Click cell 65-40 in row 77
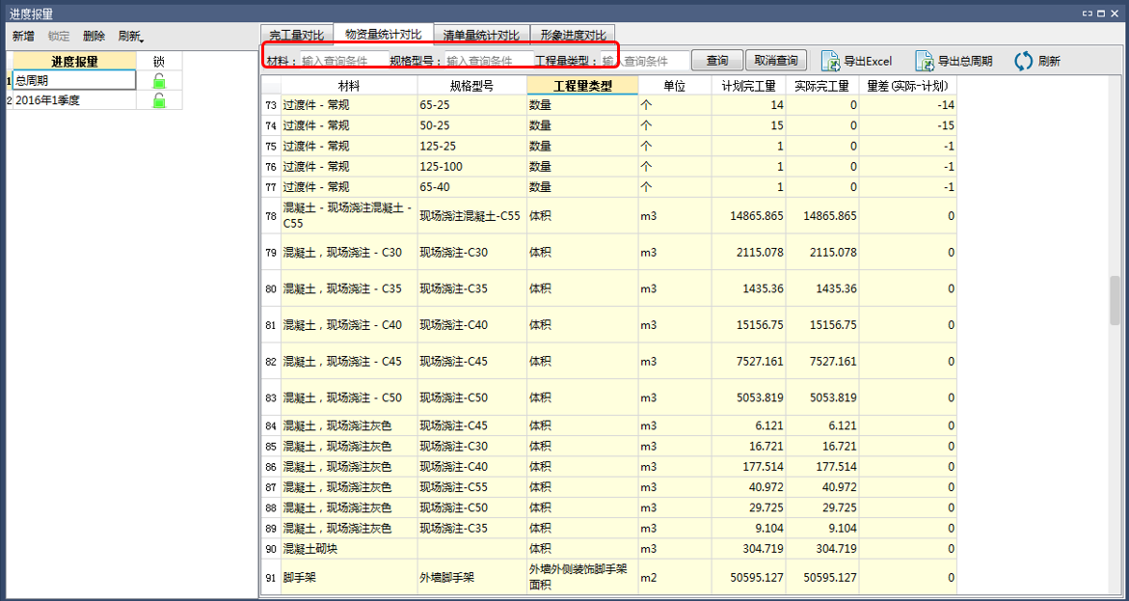This screenshot has height=601, width=1129. click(472, 187)
